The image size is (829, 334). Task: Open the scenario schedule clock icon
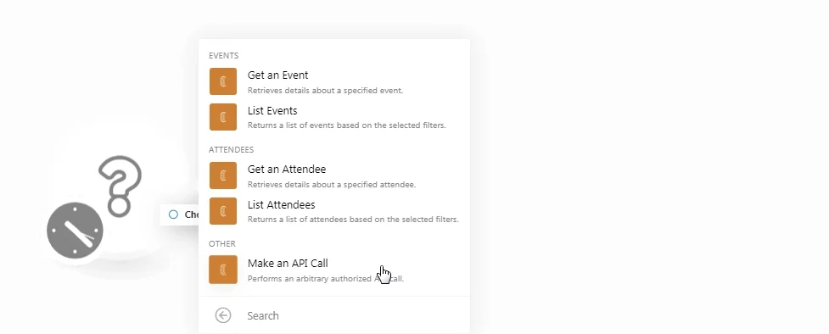(75, 231)
